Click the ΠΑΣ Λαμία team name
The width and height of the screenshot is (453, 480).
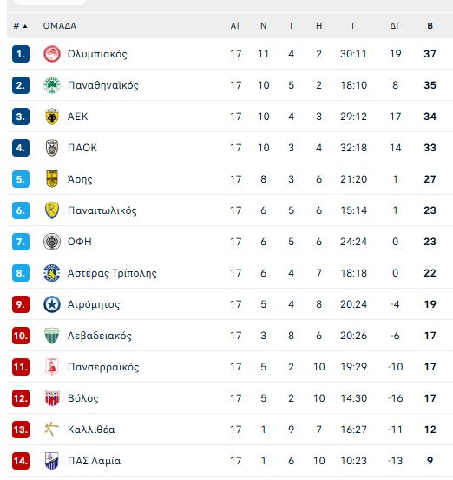(94, 461)
